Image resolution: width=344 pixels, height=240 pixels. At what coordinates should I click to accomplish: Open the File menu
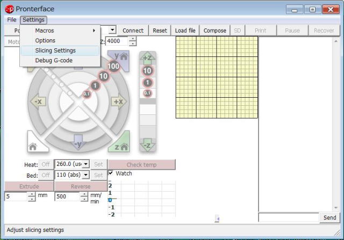pos(12,20)
